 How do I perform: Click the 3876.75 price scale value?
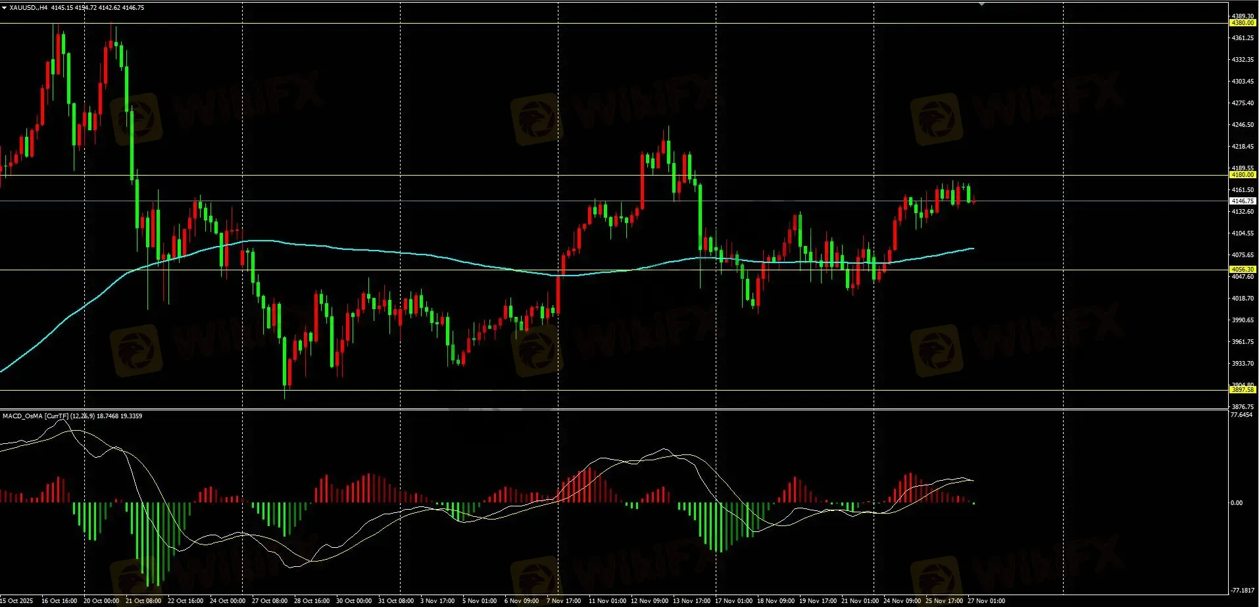pyautogui.click(x=1243, y=407)
